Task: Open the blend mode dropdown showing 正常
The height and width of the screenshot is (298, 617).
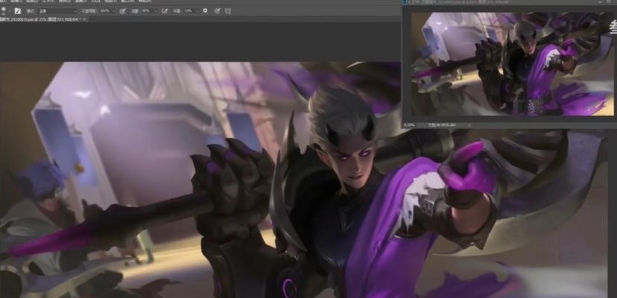Action: (x=57, y=11)
